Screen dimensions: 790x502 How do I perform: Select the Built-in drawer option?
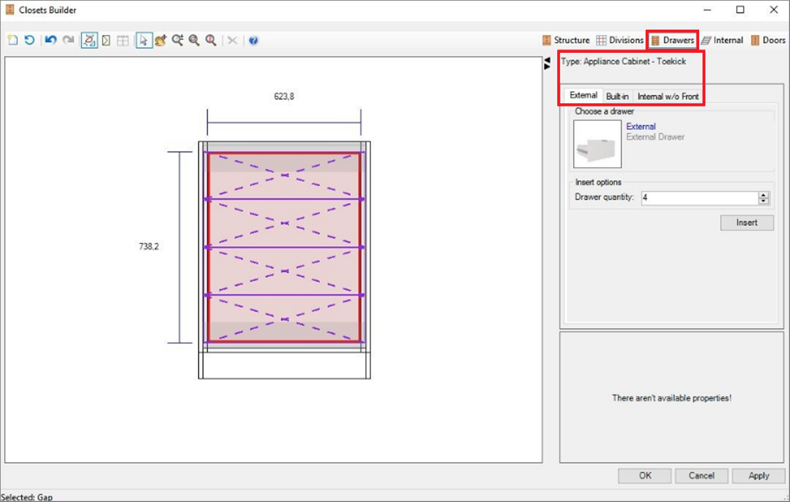pyautogui.click(x=617, y=96)
